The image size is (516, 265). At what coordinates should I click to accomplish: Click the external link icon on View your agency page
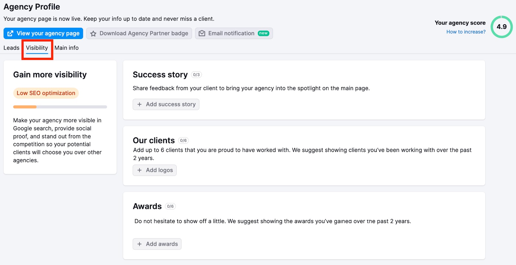10,33
